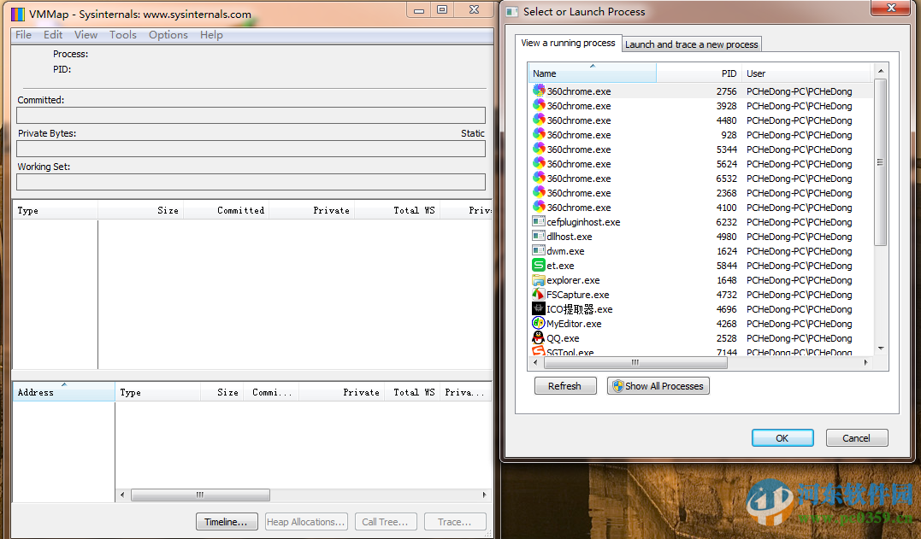Open the File menu in VMMap
Image resolution: width=921 pixels, height=539 pixels.
click(x=23, y=35)
